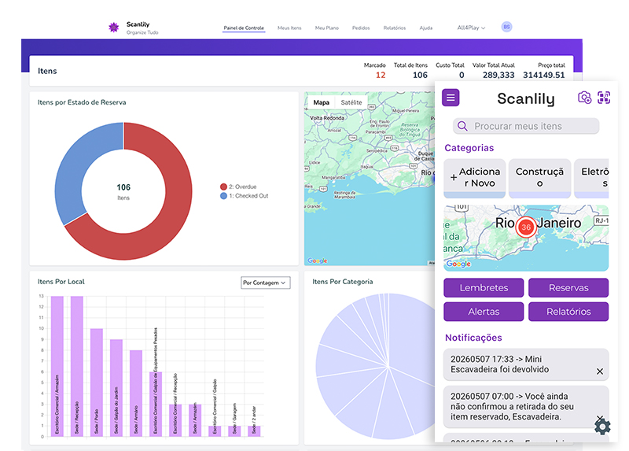The width and height of the screenshot is (629, 451).
Task: Click the Google logo on the dashboard map
Action: click(318, 261)
